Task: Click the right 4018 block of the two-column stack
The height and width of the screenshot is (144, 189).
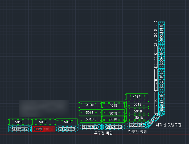Action: click(x=114, y=105)
